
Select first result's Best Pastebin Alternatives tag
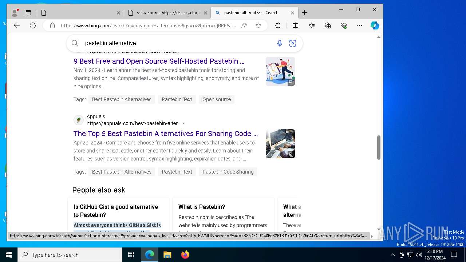pos(122,99)
